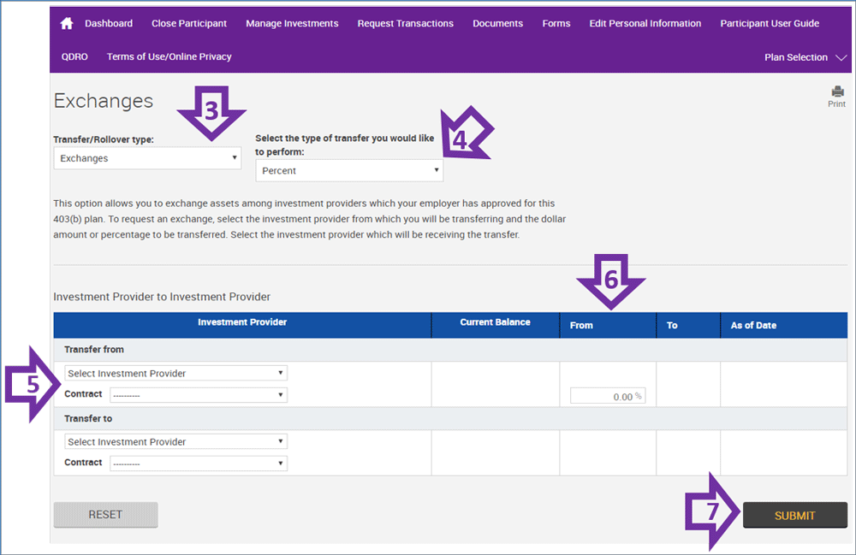This screenshot has width=856, height=555.
Task: Open the Transfer to Contract dropdown
Action: point(199,463)
